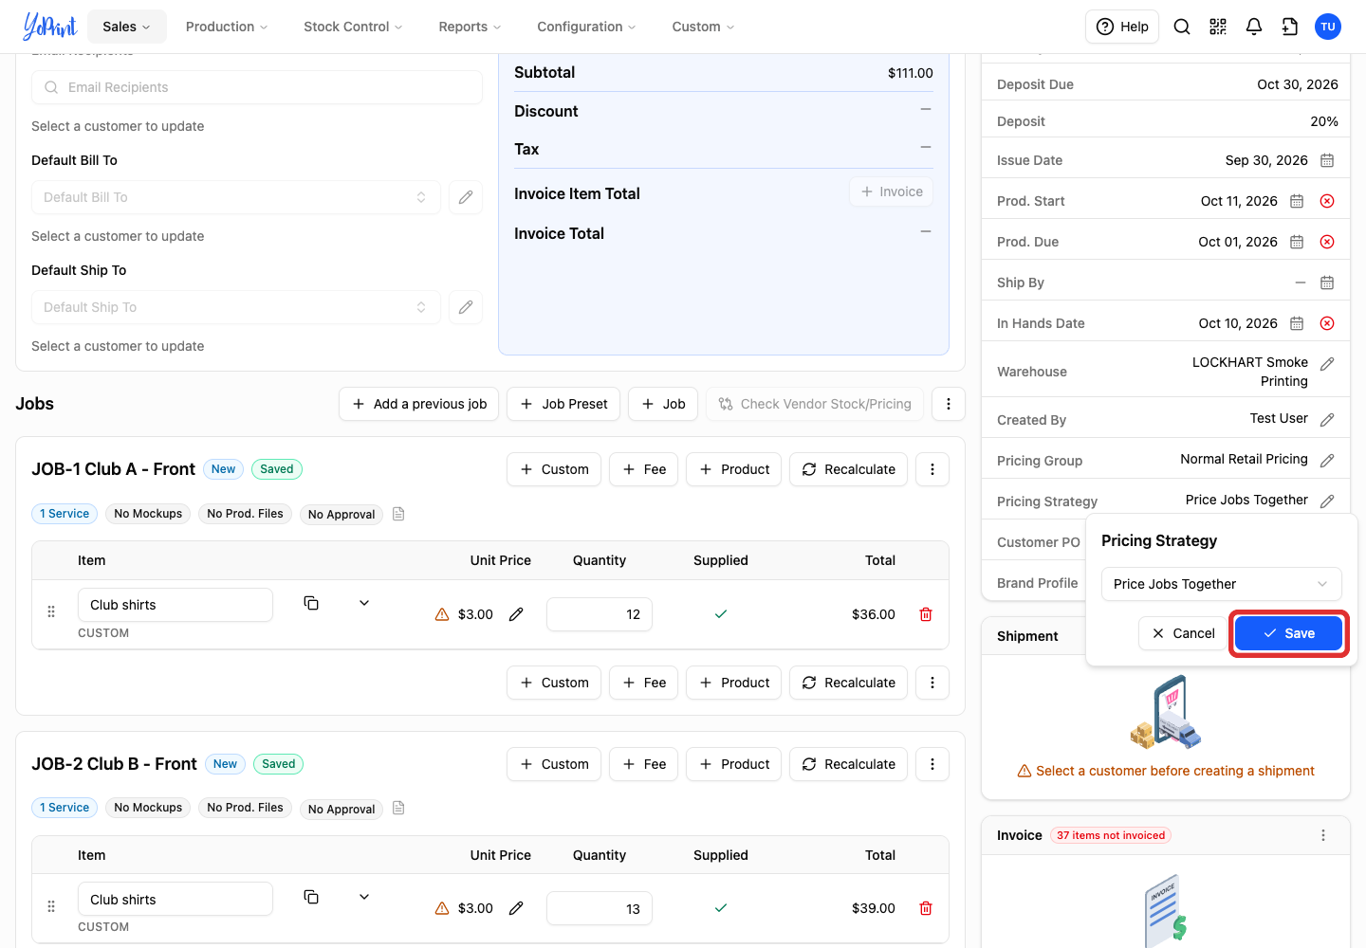
Task: Open the Default Bill To dropdown
Action: pyautogui.click(x=236, y=197)
